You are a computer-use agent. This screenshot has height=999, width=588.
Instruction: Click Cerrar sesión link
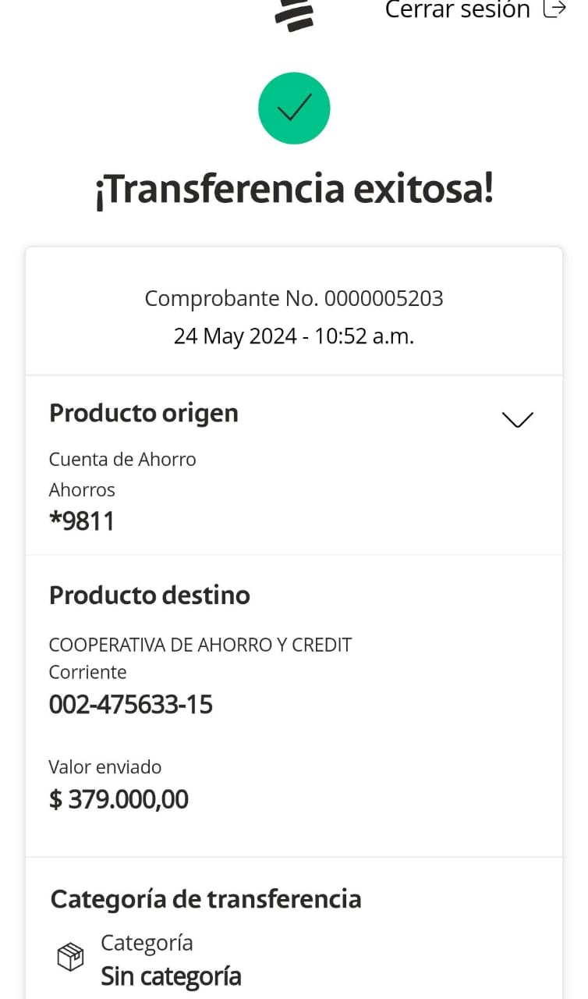click(x=457, y=10)
